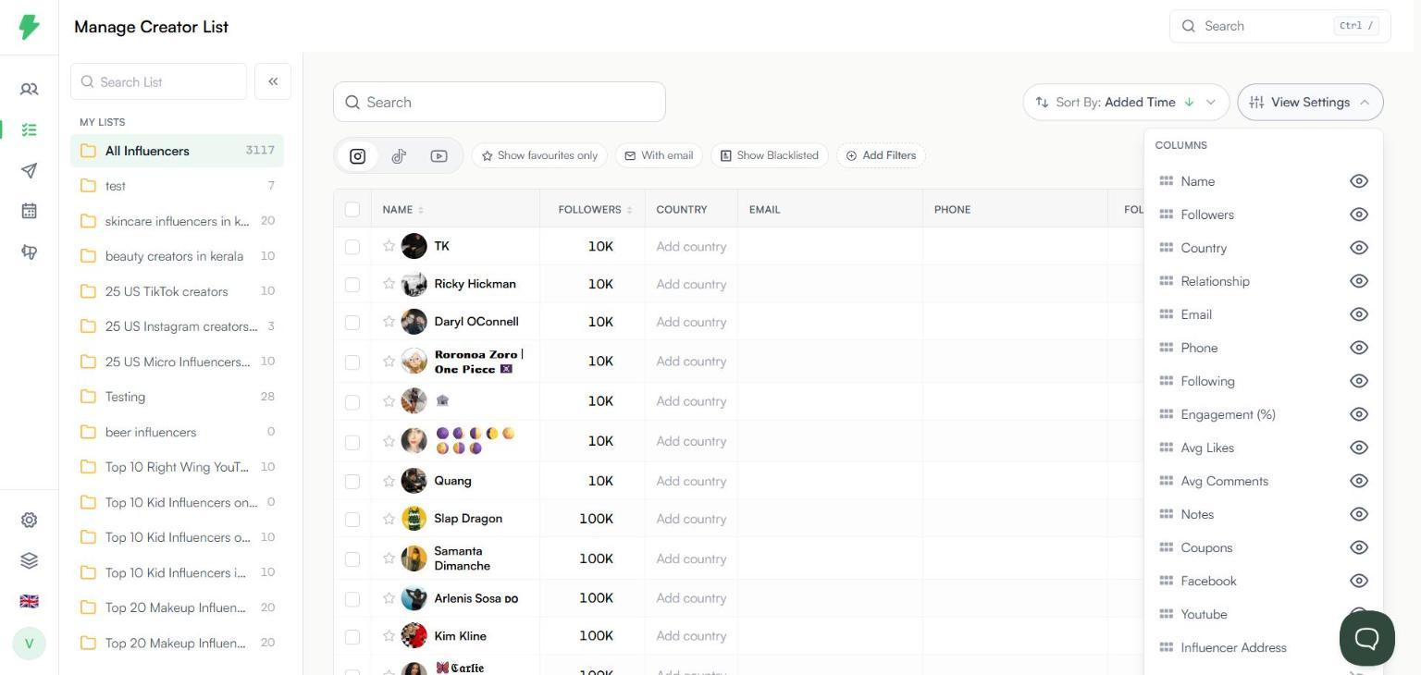Star Slap Dragon as favourite

tap(389, 519)
